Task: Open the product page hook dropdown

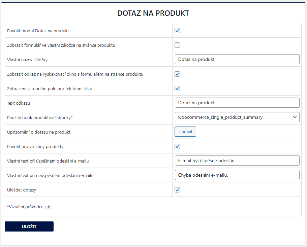Action: coord(237,117)
